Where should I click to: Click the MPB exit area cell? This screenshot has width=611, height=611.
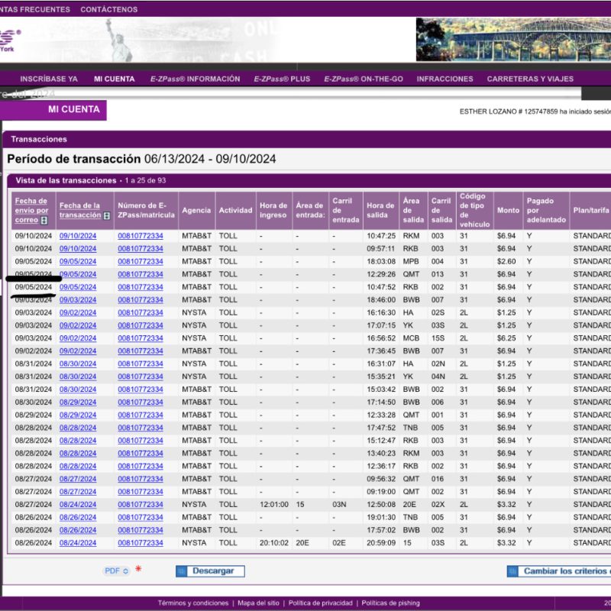(x=411, y=261)
